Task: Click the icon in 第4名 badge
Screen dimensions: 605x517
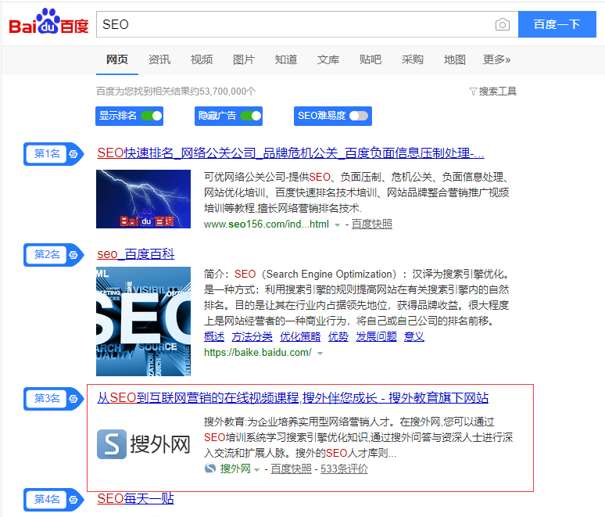Action: click(x=73, y=500)
